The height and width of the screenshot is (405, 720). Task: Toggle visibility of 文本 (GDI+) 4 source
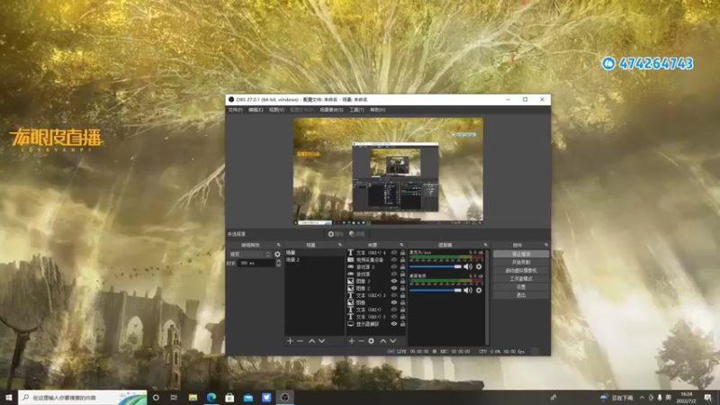[x=394, y=253]
